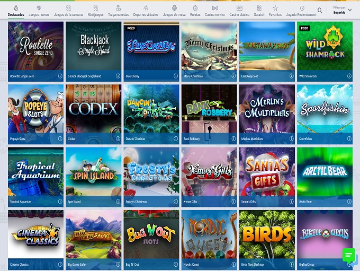The height and width of the screenshot is (271, 360).
Task: Click the search magnifier icon
Action: 320,11
